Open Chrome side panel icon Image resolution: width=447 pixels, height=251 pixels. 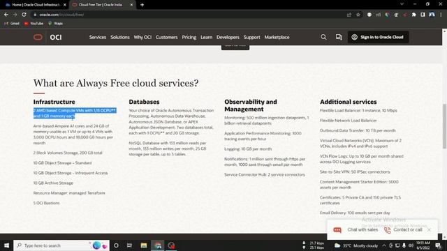423,15
